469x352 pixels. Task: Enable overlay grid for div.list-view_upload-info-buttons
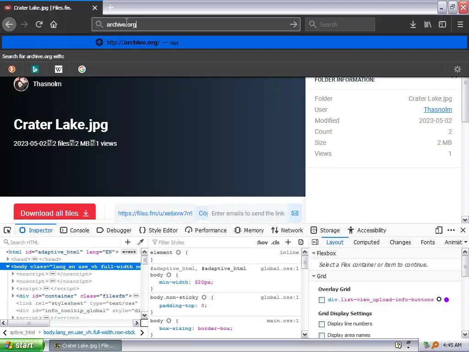coord(322,300)
